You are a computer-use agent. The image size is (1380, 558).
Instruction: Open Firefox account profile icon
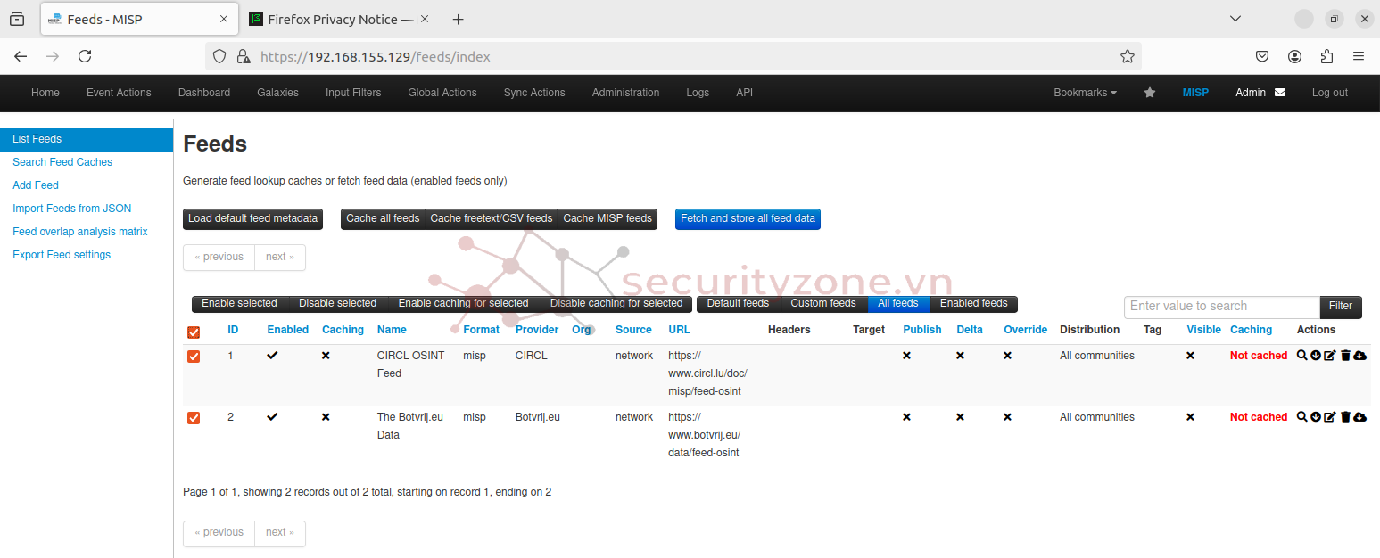(1294, 56)
